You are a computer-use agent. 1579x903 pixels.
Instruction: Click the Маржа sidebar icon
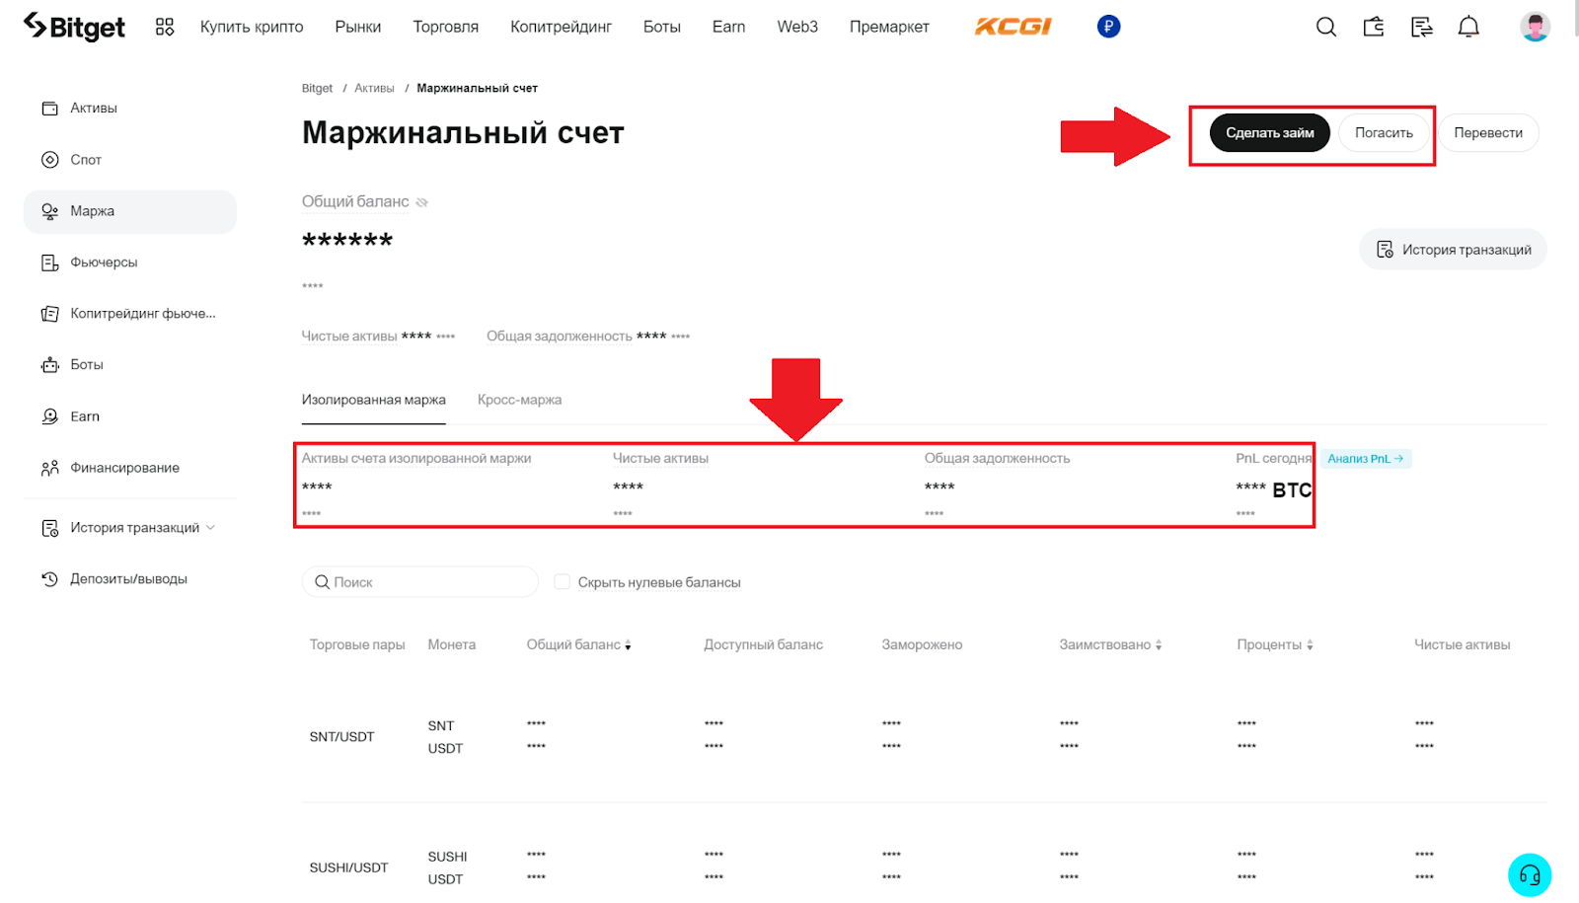tap(50, 211)
